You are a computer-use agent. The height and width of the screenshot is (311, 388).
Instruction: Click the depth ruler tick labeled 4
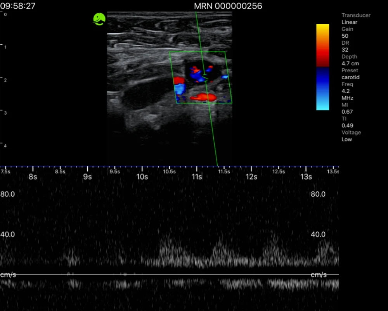5,146
